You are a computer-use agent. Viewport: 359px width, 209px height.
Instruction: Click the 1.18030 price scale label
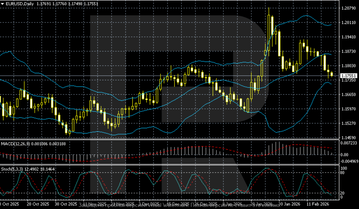[348, 66]
